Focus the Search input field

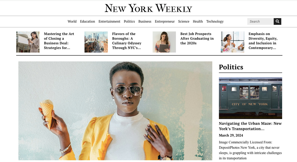tap(261, 21)
